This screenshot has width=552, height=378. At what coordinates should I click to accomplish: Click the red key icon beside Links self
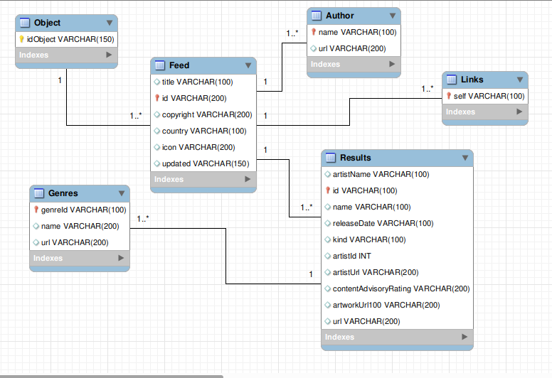coord(448,96)
